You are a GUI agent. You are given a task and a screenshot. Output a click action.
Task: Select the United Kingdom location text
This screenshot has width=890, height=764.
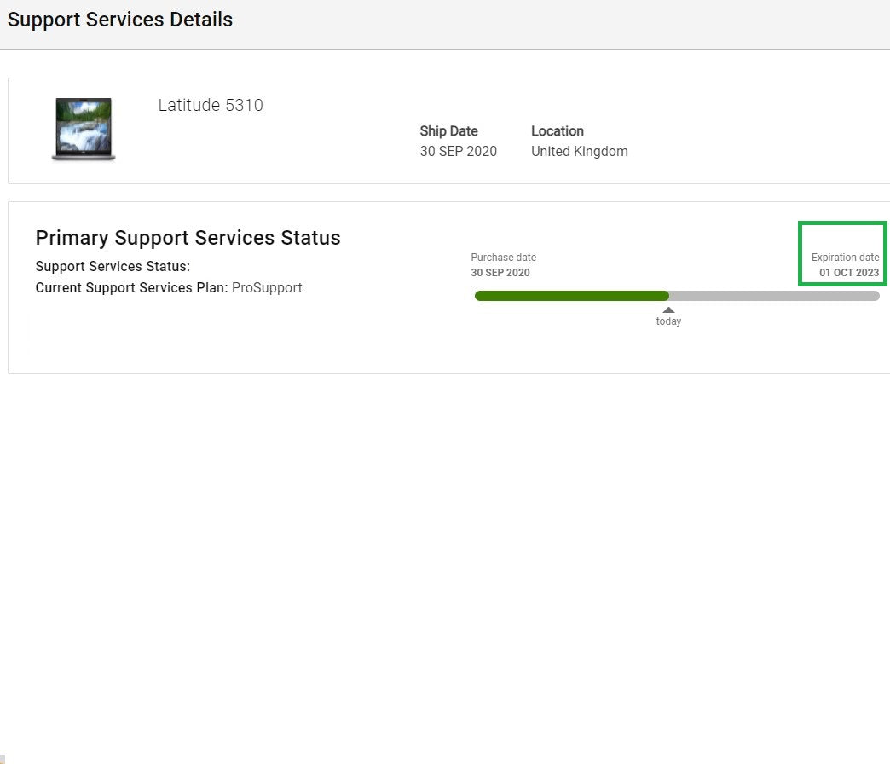pyautogui.click(x=579, y=151)
